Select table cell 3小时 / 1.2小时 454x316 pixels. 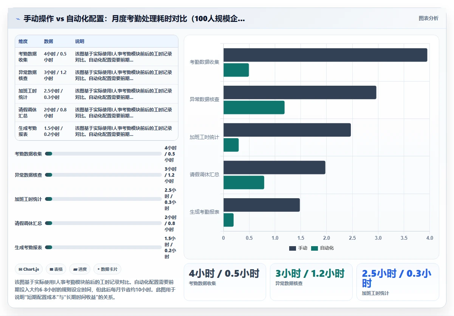pyautogui.click(x=56, y=75)
